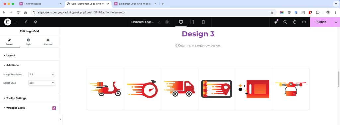
Task: Click the red Y extension icon
Action: pos(310,12)
